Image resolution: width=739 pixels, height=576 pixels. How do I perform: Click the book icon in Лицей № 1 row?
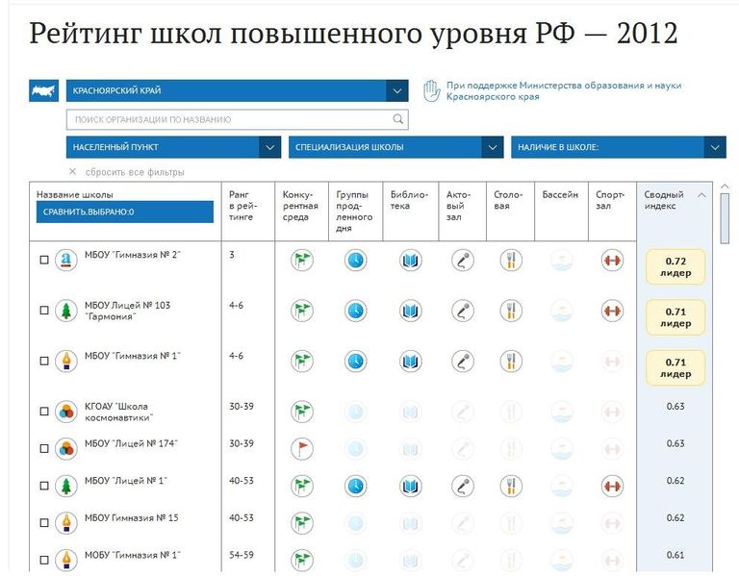411,486
